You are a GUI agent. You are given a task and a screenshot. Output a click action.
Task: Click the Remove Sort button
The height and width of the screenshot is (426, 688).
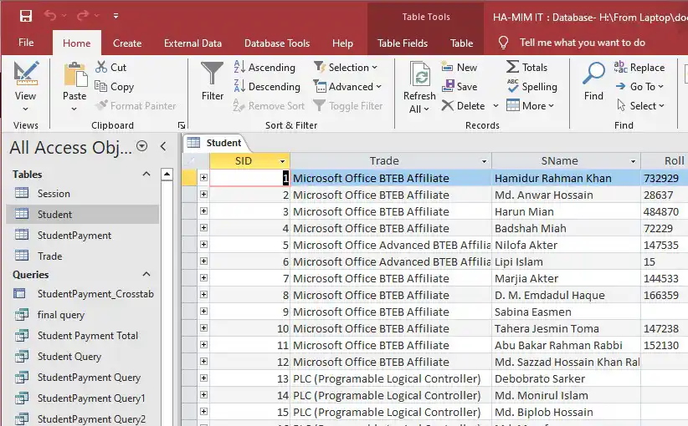[269, 106]
